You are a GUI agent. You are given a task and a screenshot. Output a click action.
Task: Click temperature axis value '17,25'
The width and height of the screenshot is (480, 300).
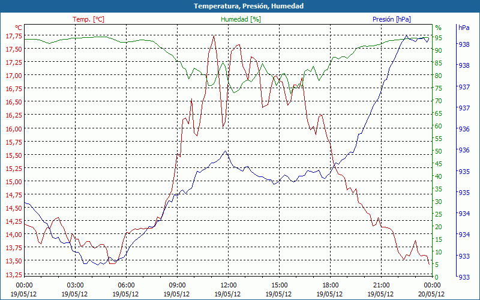point(14,62)
